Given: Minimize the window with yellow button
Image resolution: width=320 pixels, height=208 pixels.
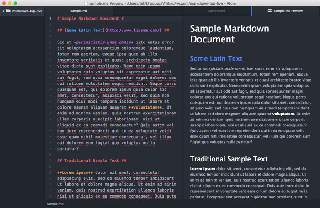Looking at the screenshot, I should tap(10, 3).
